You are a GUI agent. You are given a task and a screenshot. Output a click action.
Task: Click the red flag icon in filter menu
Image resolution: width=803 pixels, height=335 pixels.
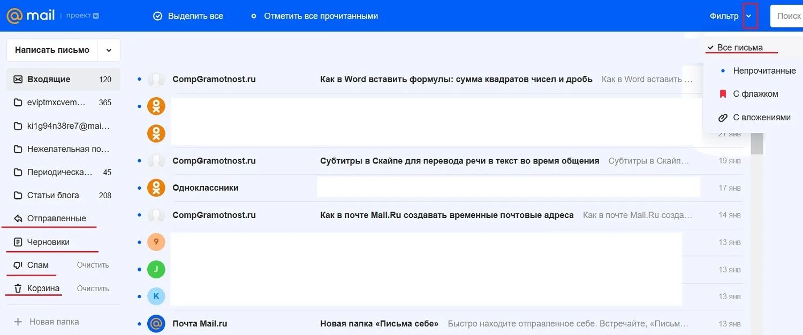723,94
